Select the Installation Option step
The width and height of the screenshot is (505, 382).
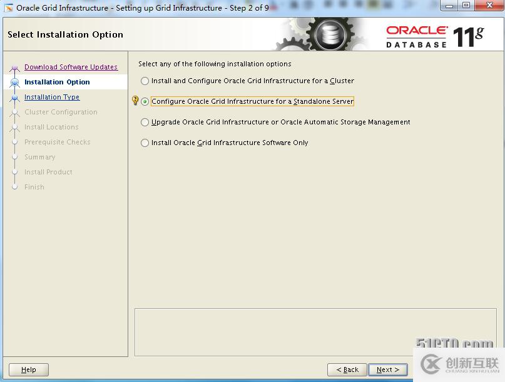pos(57,82)
